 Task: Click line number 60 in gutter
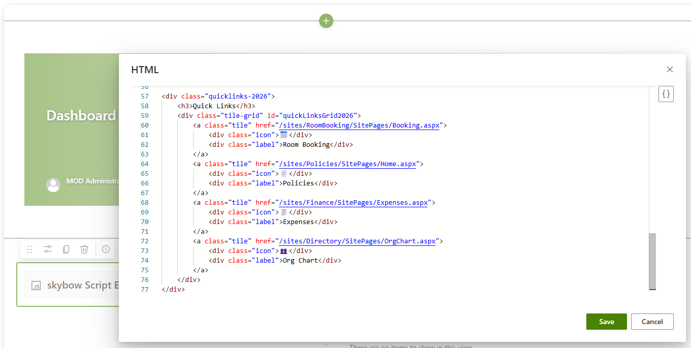click(144, 125)
